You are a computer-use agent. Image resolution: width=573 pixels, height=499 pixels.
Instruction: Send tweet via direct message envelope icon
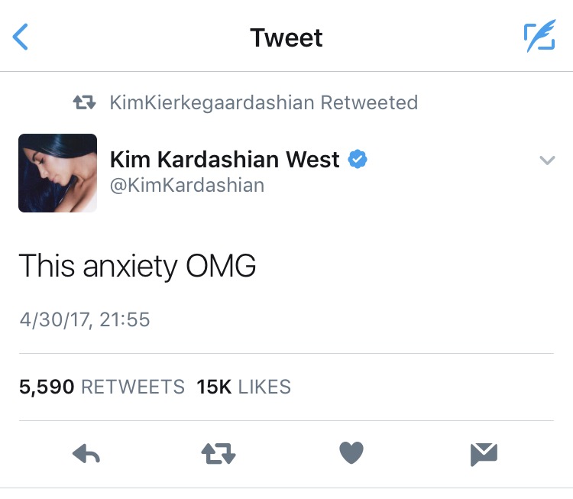(484, 455)
